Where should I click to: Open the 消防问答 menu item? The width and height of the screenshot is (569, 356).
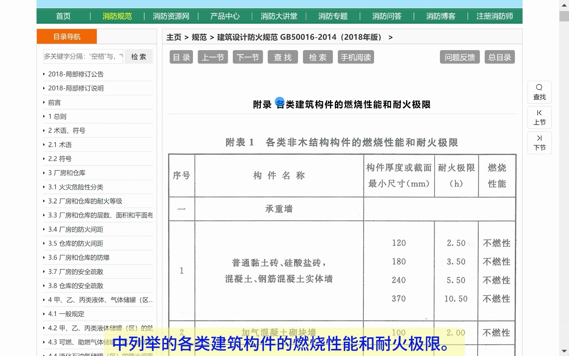pos(387,16)
